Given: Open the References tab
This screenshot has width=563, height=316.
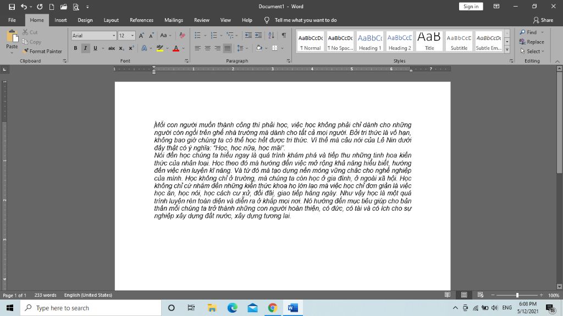Looking at the screenshot, I should 141,20.
